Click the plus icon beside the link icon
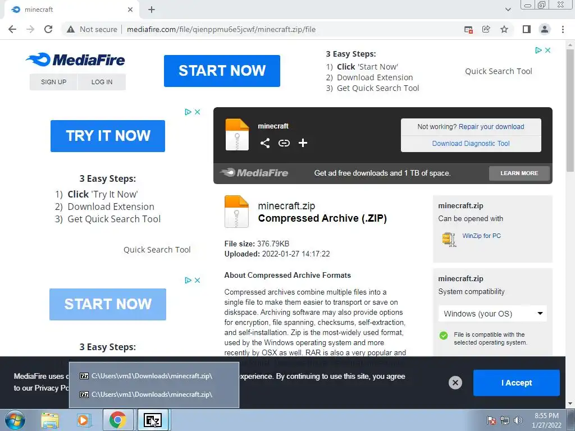This screenshot has width=575, height=431. pos(303,143)
